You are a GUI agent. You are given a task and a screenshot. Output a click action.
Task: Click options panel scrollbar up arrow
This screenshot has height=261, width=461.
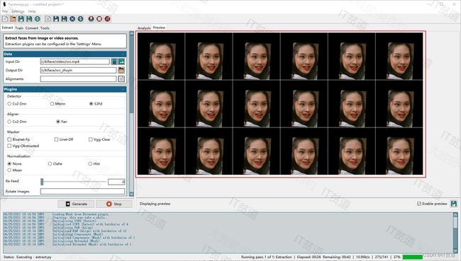(x=131, y=34)
